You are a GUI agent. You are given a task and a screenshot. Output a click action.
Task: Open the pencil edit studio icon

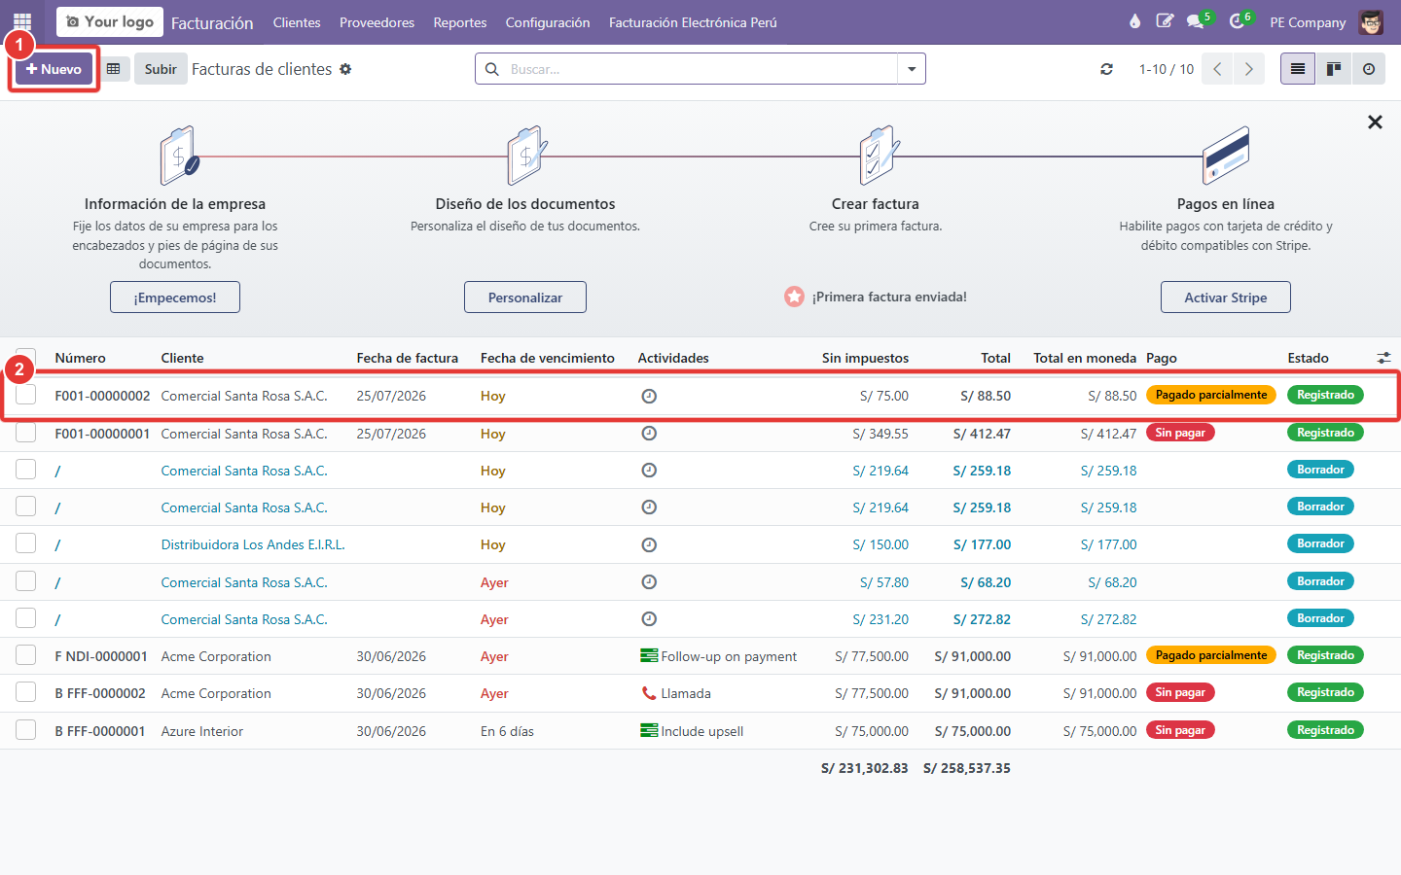(x=1165, y=21)
